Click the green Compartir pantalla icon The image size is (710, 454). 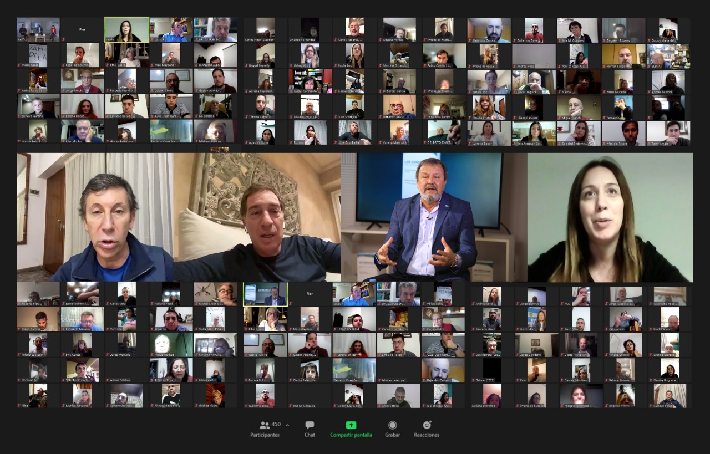(x=351, y=425)
